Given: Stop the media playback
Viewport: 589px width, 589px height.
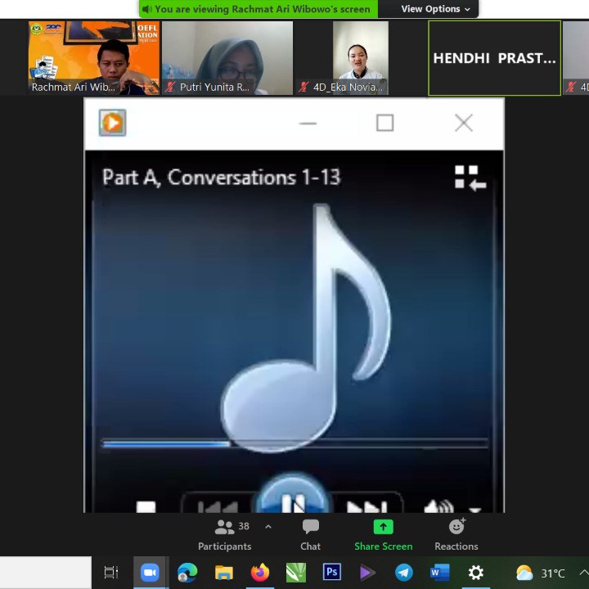Looking at the screenshot, I should [146, 507].
